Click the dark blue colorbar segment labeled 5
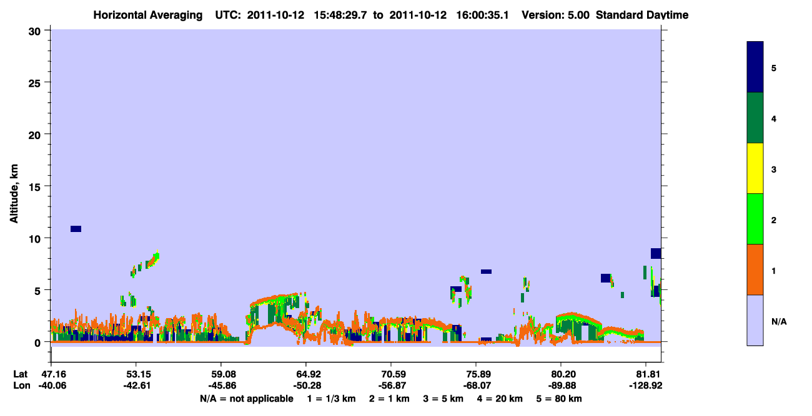This screenshot has height=416, width=812. coord(755,67)
